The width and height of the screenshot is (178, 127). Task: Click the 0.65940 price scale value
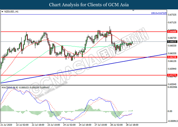point(172,69)
